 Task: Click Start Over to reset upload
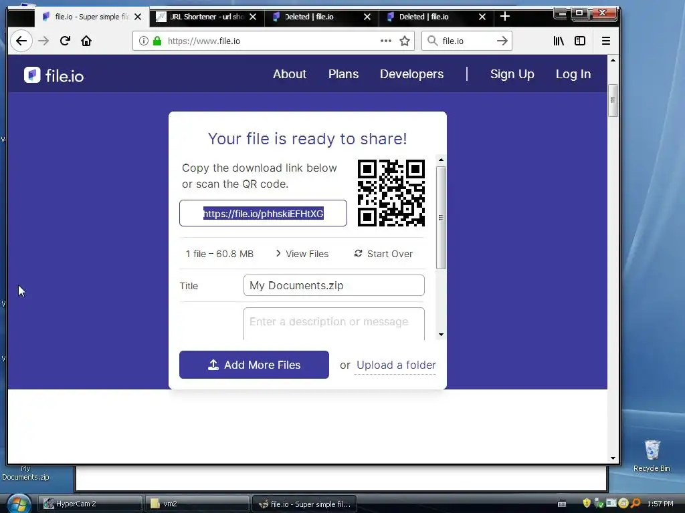point(383,254)
